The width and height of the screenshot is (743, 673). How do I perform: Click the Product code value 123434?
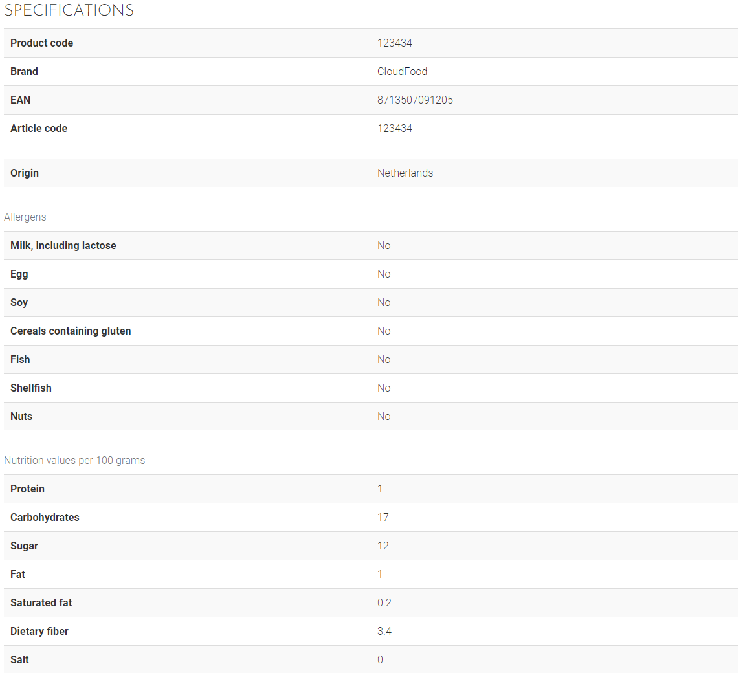[x=395, y=43]
